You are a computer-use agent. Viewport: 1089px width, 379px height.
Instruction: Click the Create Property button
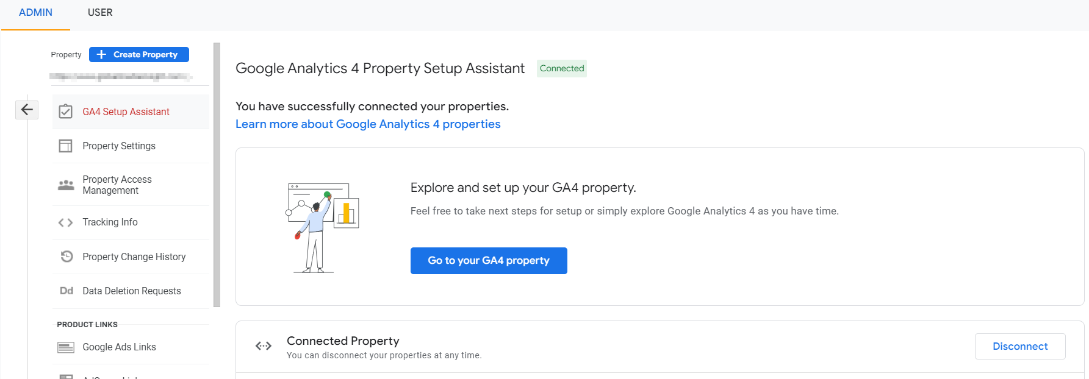[139, 54]
